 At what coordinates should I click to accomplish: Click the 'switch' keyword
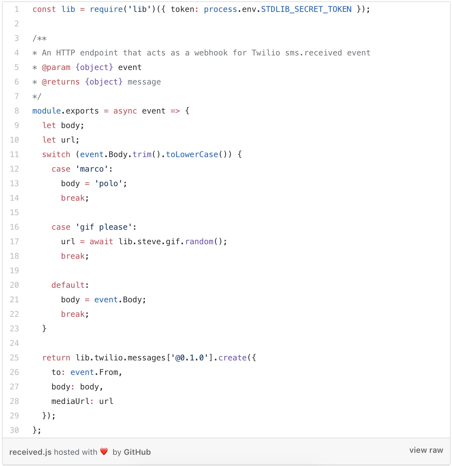coord(56,154)
